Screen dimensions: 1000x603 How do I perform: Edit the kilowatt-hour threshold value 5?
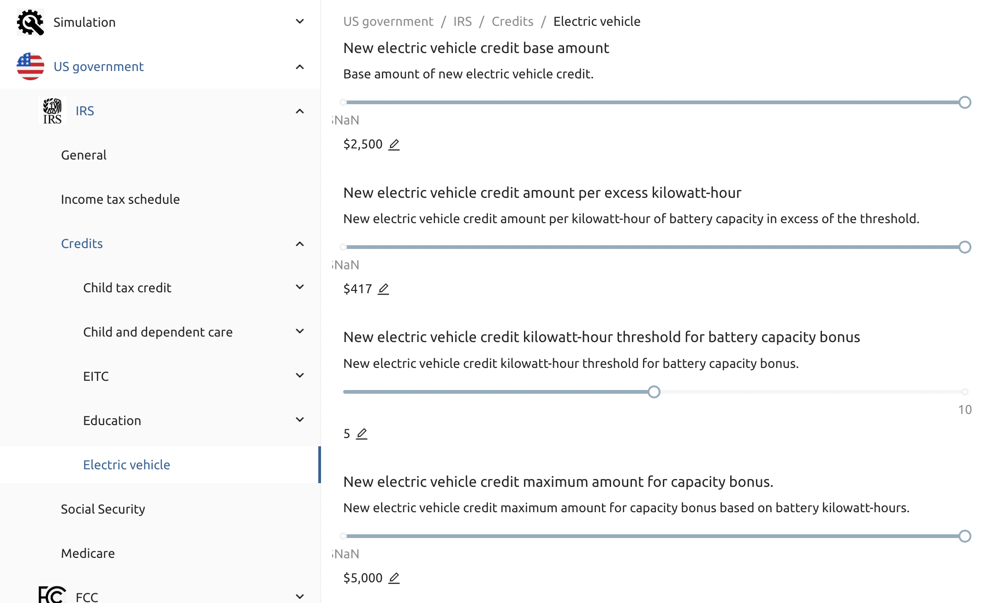click(362, 434)
